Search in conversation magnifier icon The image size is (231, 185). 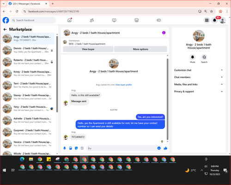point(204,57)
